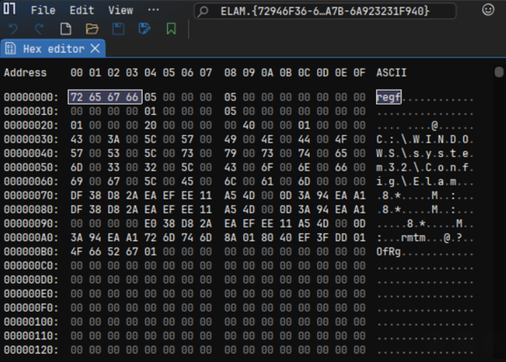Click the Address column header
Viewport: 506px width, 362px height.
(x=25, y=73)
